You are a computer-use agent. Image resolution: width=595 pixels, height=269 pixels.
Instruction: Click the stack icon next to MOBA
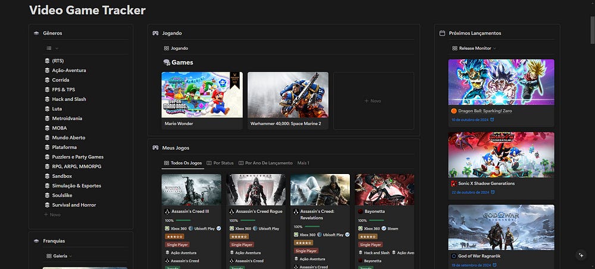pos(47,128)
